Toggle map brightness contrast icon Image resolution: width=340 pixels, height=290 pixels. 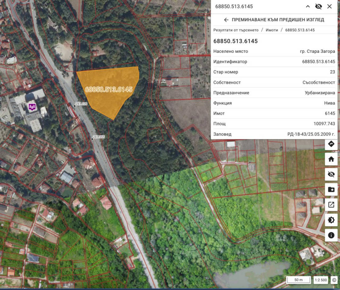331,220
